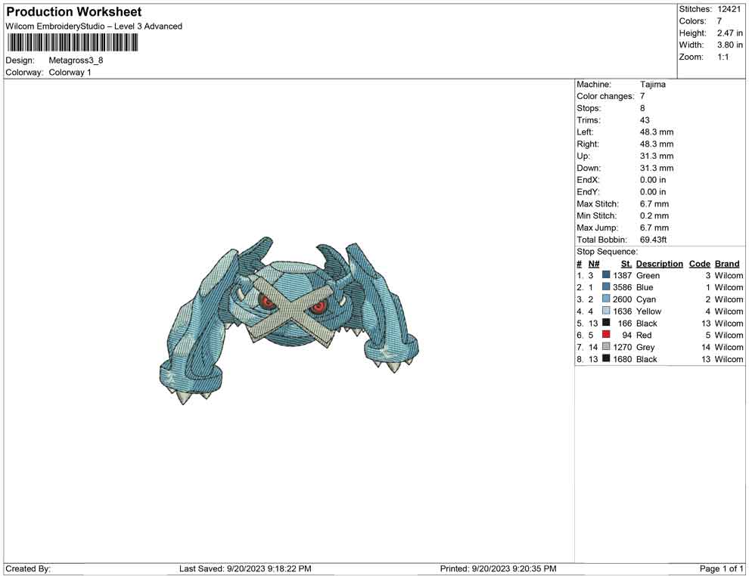Click the Height value '2.47 in'

pyautogui.click(x=729, y=33)
